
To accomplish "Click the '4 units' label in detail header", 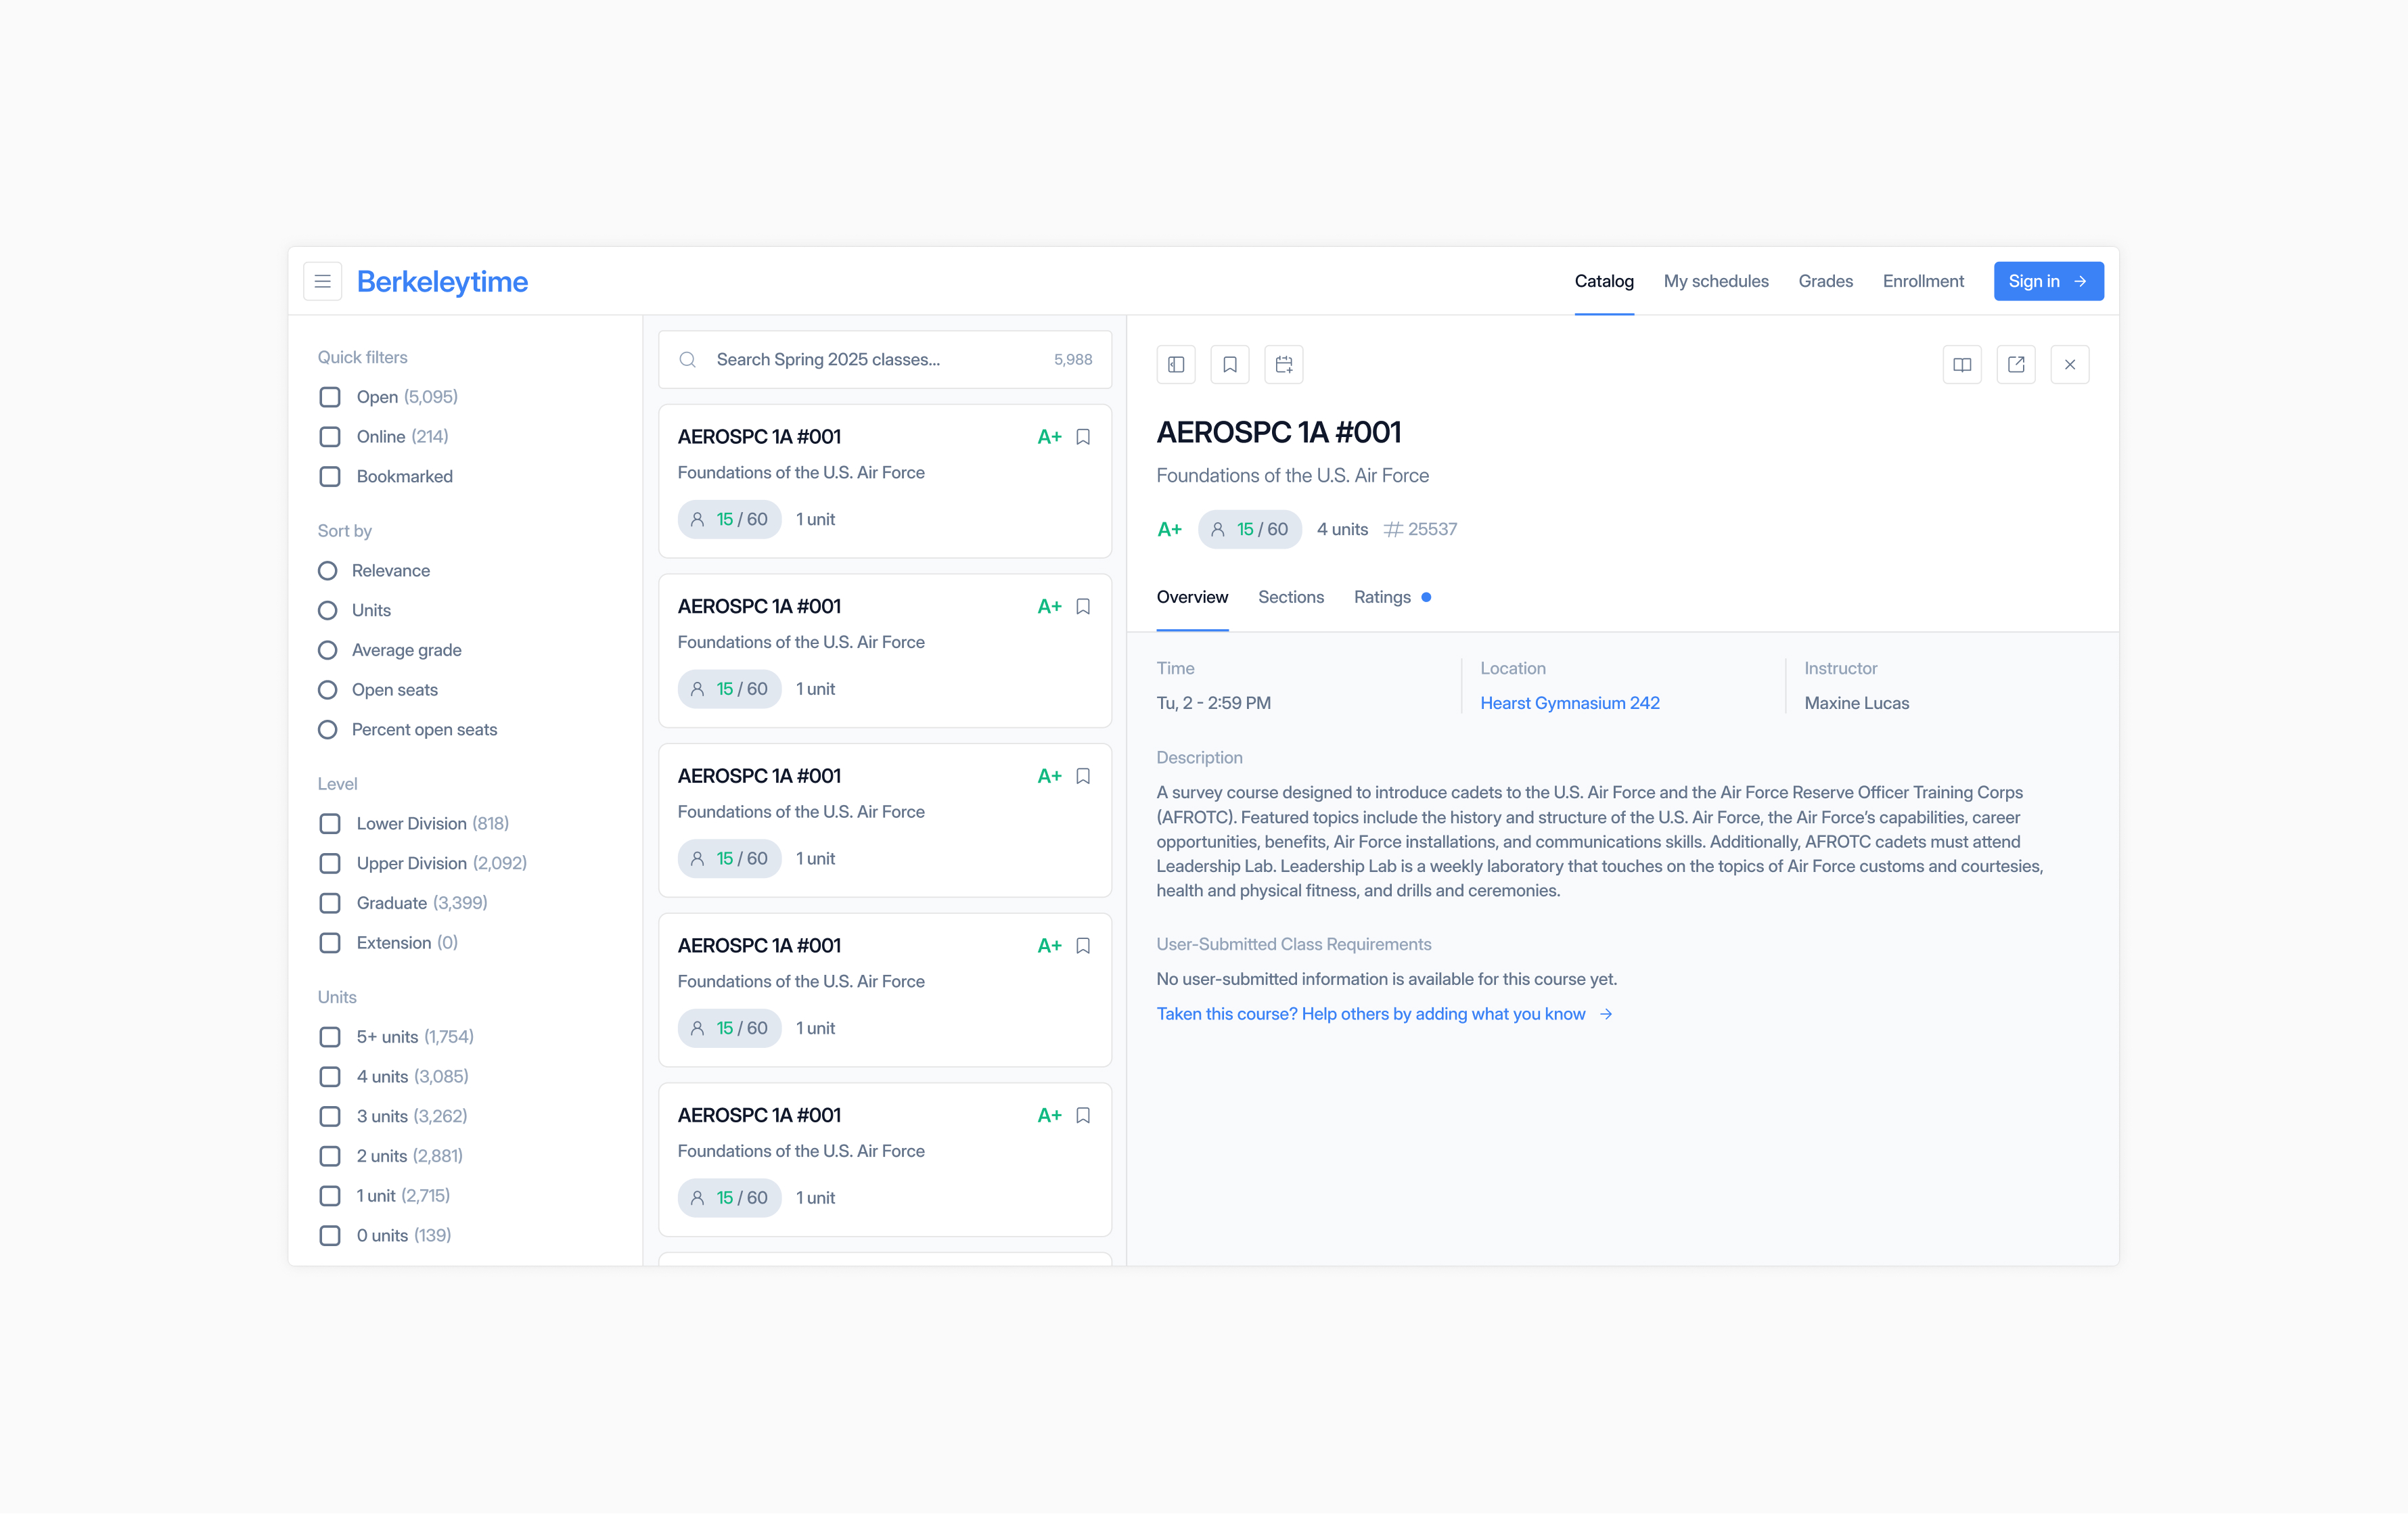I will click(1342, 529).
